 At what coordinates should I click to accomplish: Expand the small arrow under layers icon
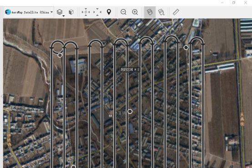[x=64, y=16]
